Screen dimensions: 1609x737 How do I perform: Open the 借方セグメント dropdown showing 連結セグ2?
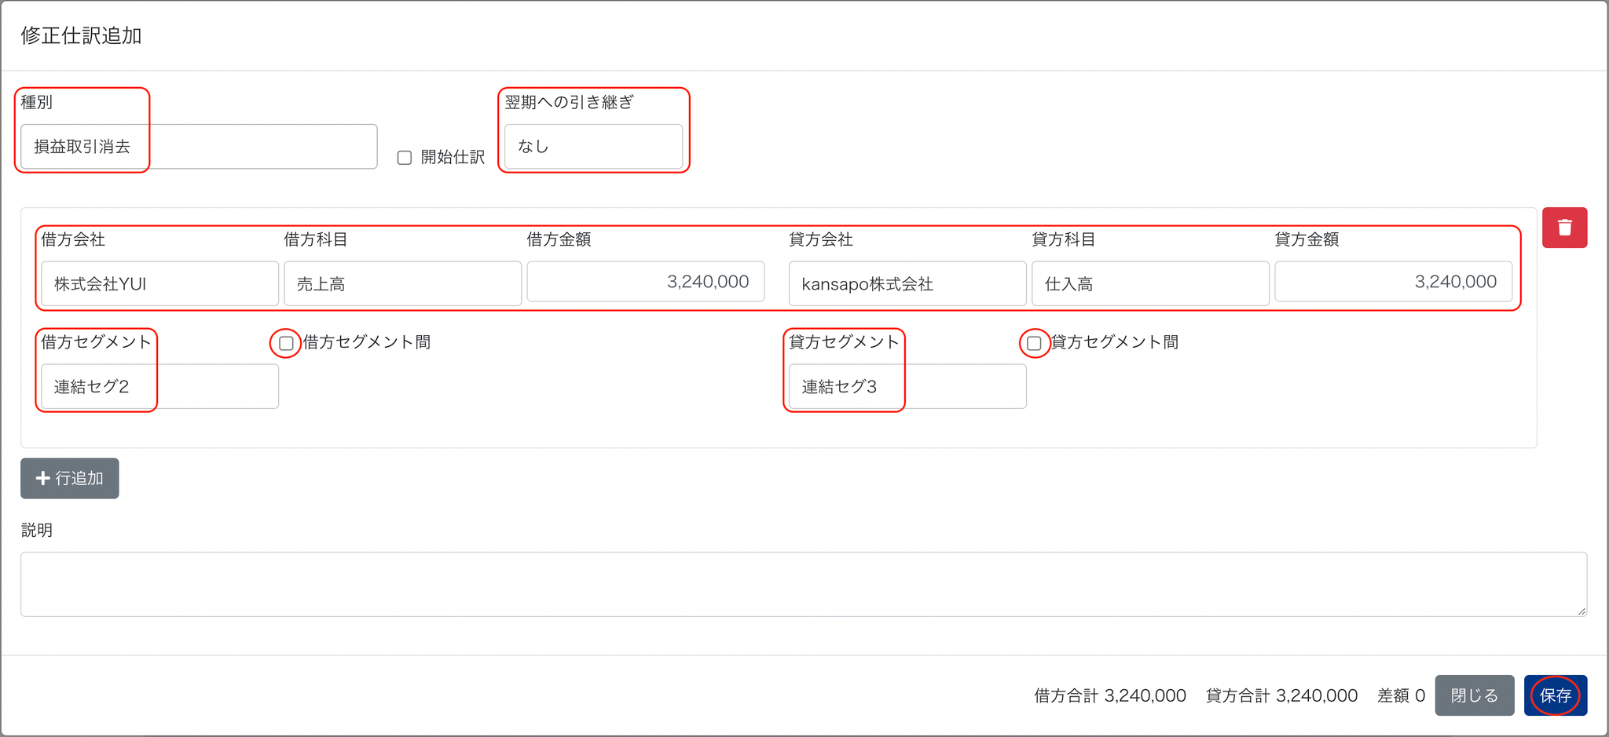pyautogui.click(x=159, y=386)
